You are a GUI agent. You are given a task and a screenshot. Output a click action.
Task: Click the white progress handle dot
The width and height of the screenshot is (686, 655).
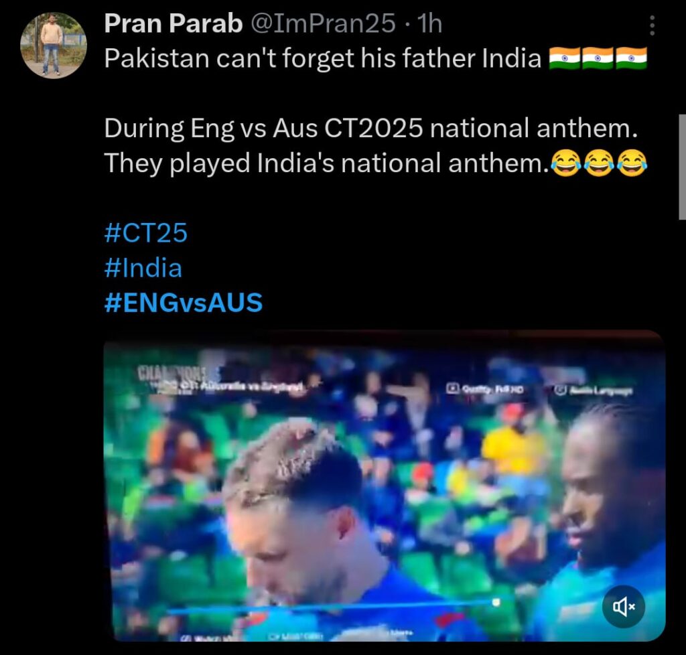(x=496, y=602)
